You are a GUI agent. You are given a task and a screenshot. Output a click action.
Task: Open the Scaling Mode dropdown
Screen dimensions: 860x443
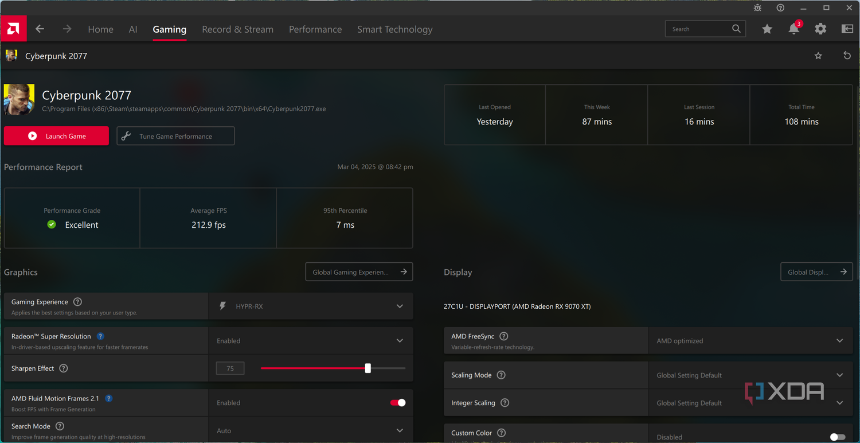(x=750, y=375)
